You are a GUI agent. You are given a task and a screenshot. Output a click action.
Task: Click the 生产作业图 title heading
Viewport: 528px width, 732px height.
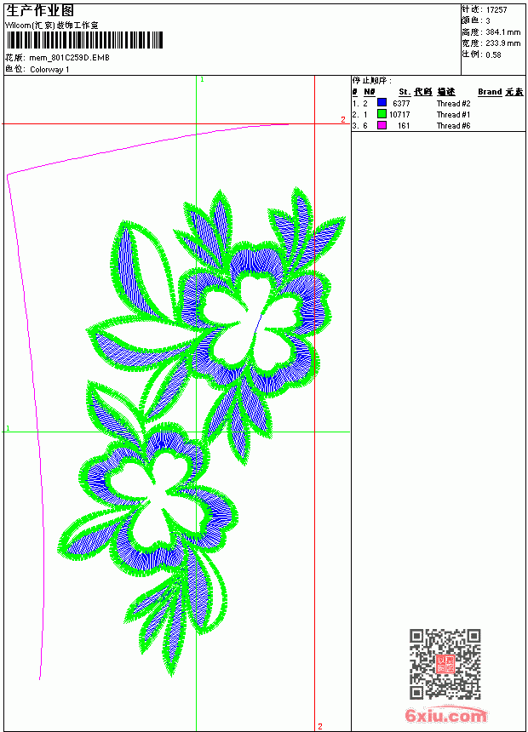40,11
